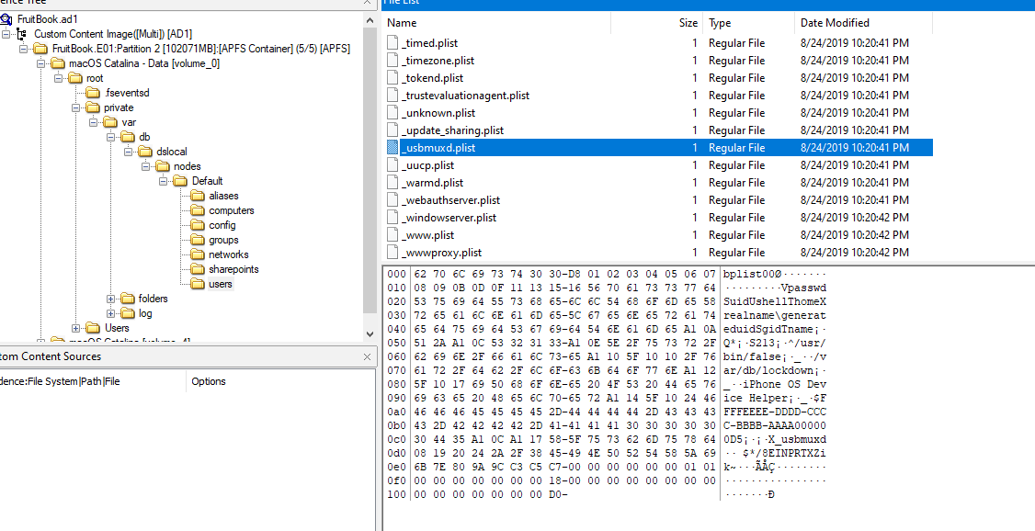Image resolution: width=1035 pixels, height=531 pixels.
Task: Click the nodes folder icon
Action: click(163, 166)
